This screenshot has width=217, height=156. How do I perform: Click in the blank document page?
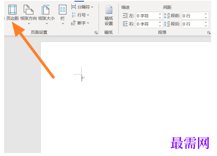[x=125, y=97]
